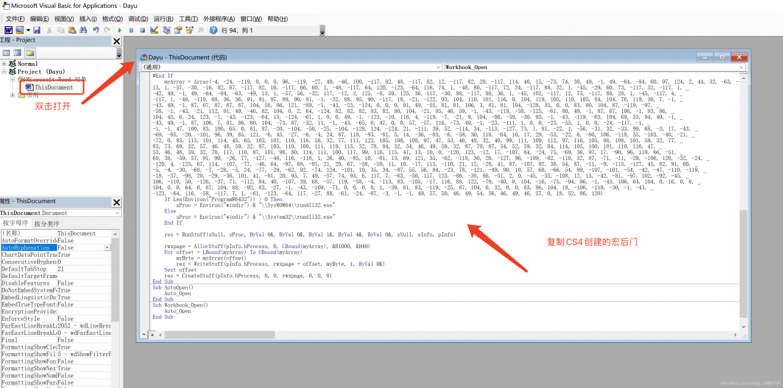
Task: Switch to the 按字母序 properties tab
Action: tap(16, 223)
